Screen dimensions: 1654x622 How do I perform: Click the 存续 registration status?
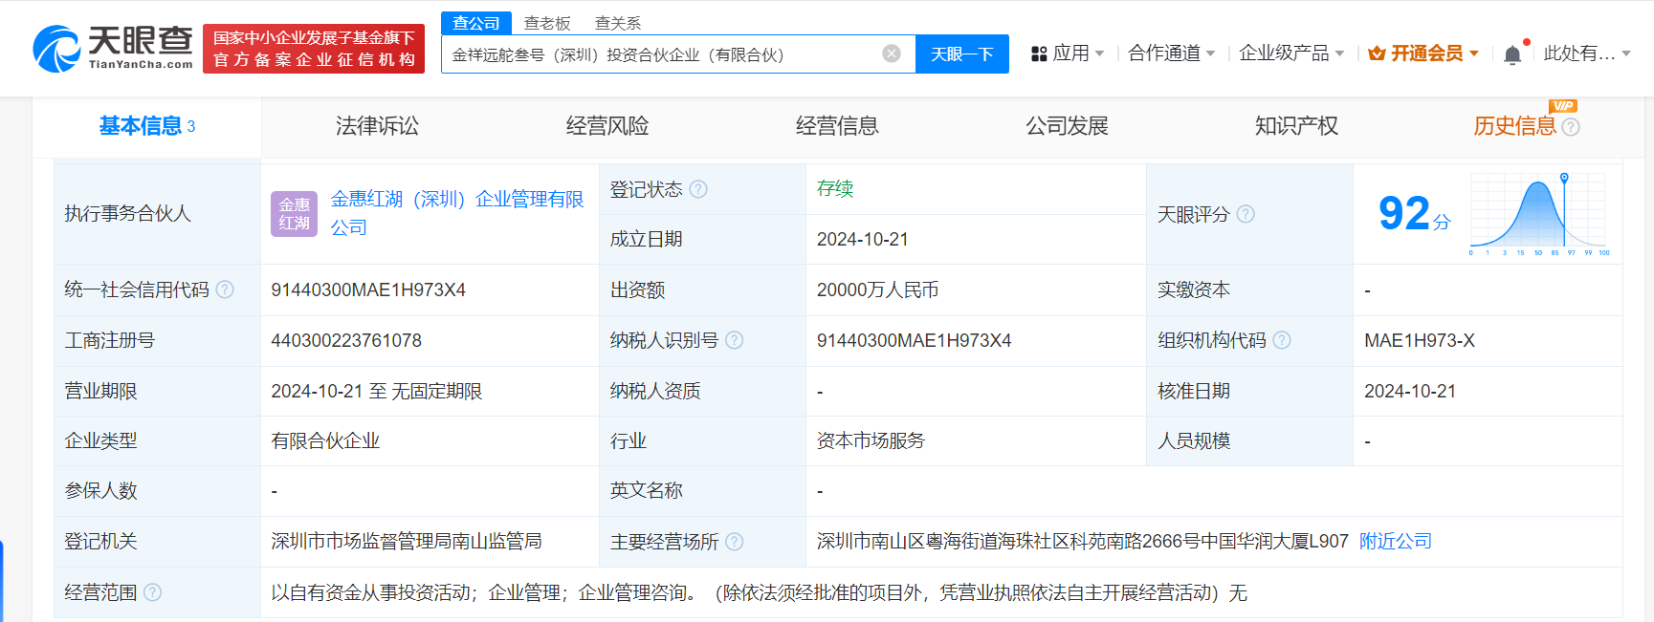coord(835,189)
